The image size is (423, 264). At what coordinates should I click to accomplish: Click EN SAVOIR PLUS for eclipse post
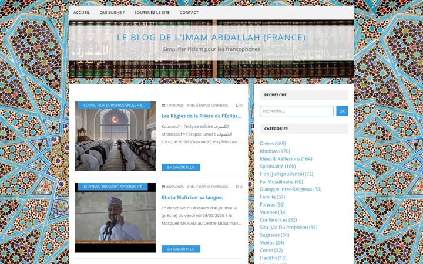tap(181, 167)
